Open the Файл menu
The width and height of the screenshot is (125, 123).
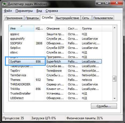click(8, 11)
